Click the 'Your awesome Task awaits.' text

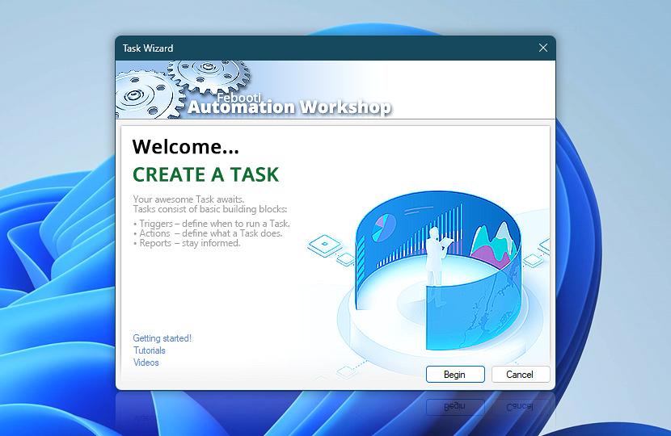pyautogui.click(x=188, y=199)
